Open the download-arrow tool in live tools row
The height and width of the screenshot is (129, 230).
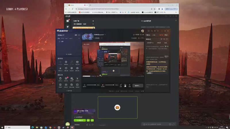77,79
